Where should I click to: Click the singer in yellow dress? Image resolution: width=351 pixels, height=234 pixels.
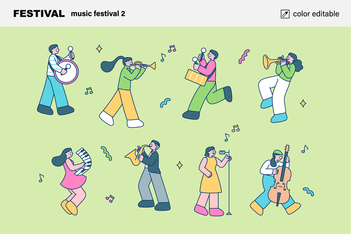(213, 181)
